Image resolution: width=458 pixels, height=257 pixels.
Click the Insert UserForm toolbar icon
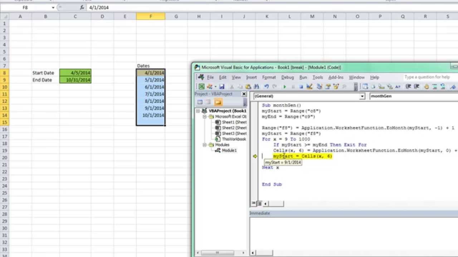pyautogui.click(x=210, y=86)
